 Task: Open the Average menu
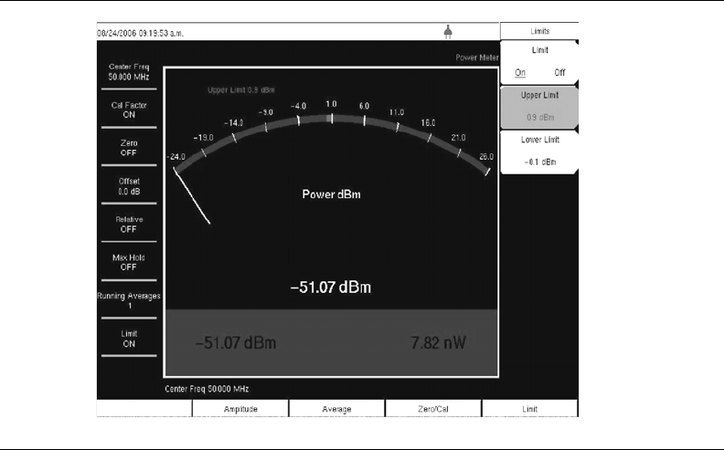pyautogui.click(x=336, y=409)
